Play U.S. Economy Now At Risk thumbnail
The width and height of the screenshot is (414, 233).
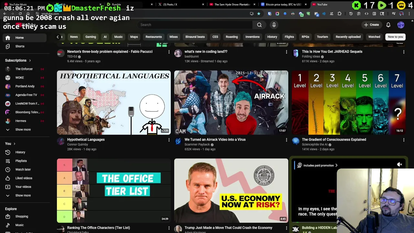click(x=231, y=191)
